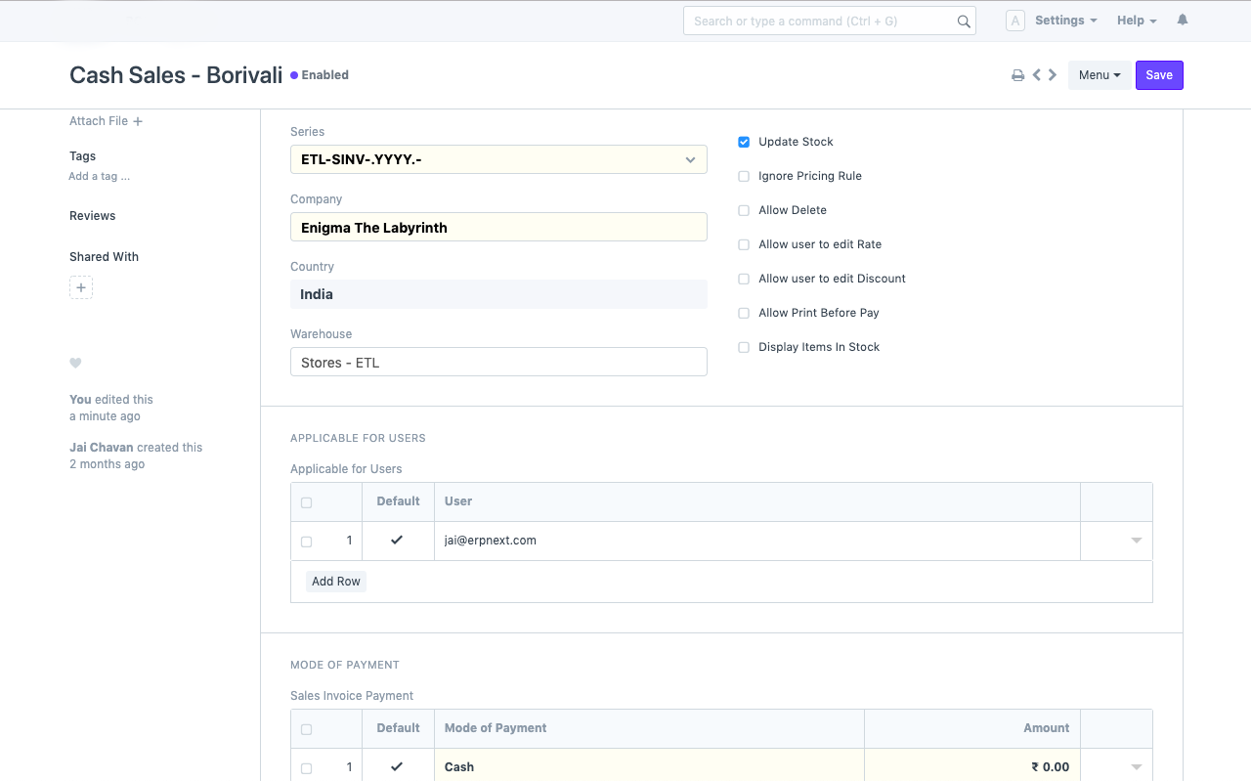Open the Settings menu
Image resolution: width=1251 pixels, height=781 pixels.
point(1065,21)
